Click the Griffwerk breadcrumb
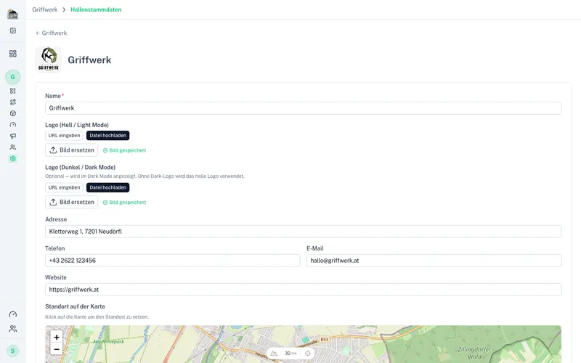 (x=45, y=9)
